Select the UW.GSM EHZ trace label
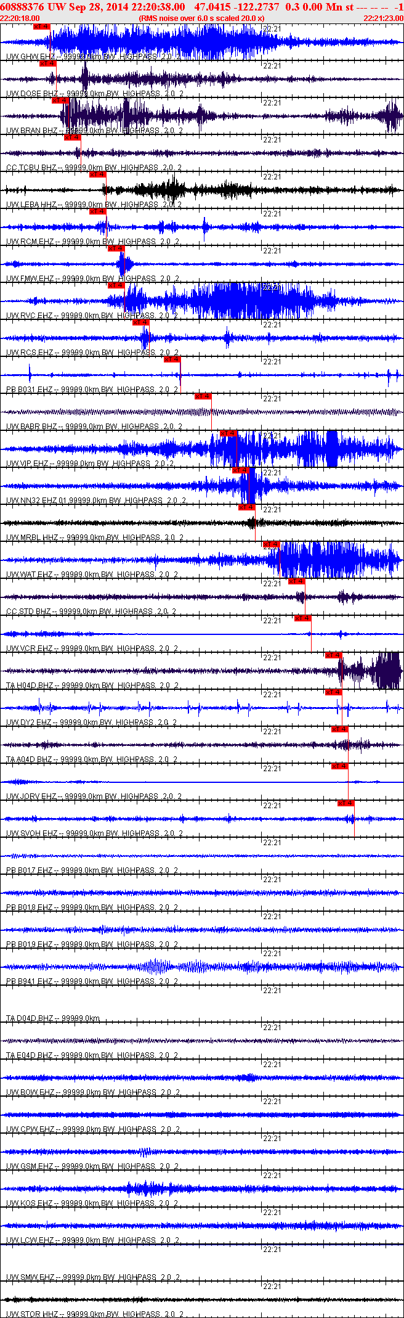 [x=92, y=1166]
